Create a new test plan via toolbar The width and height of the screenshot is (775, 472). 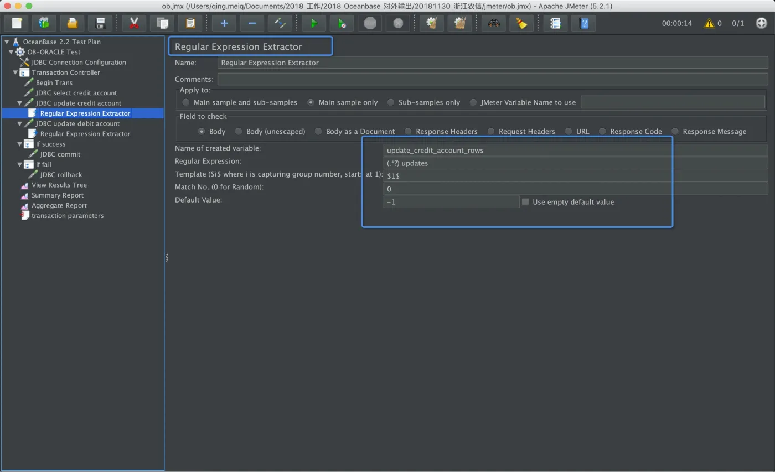coord(17,23)
